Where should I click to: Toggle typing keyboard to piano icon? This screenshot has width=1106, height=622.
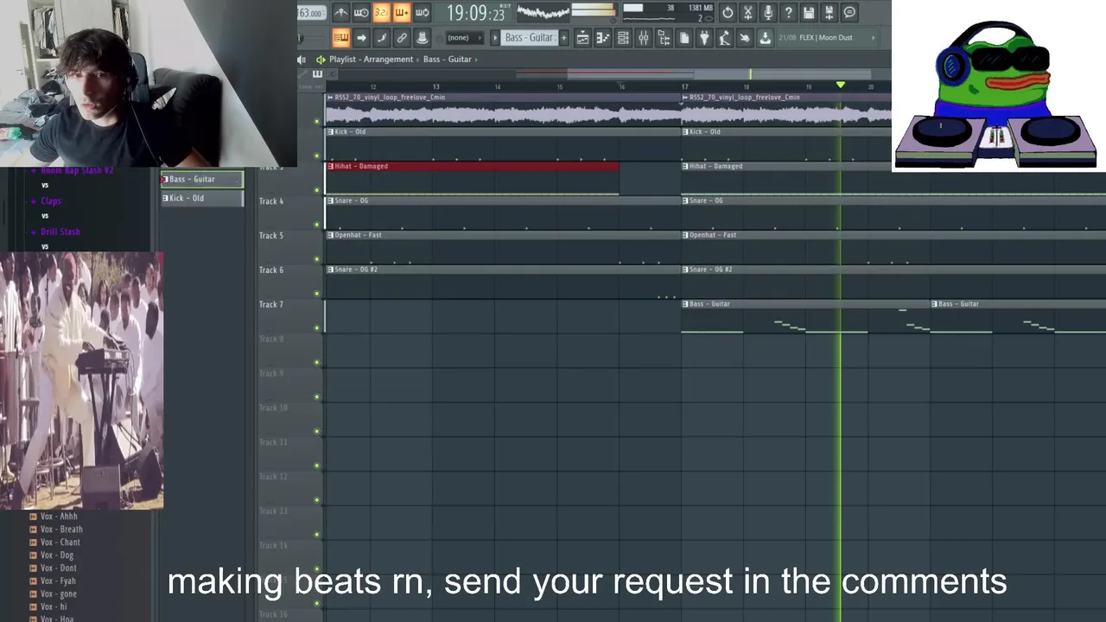click(x=340, y=37)
